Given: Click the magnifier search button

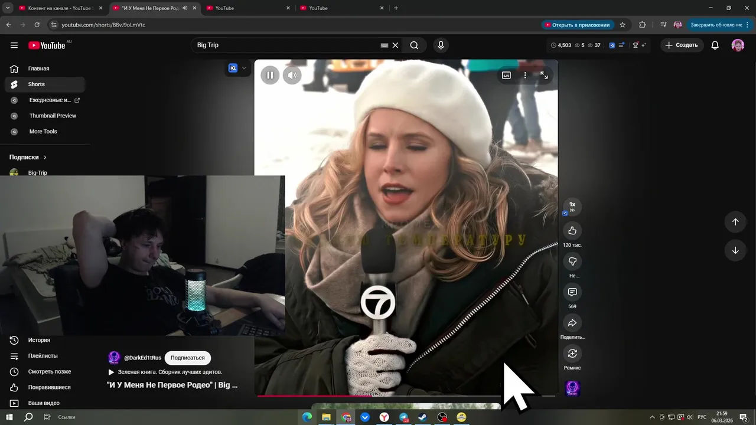Looking at the screenshot, I should tap(414, 45).
